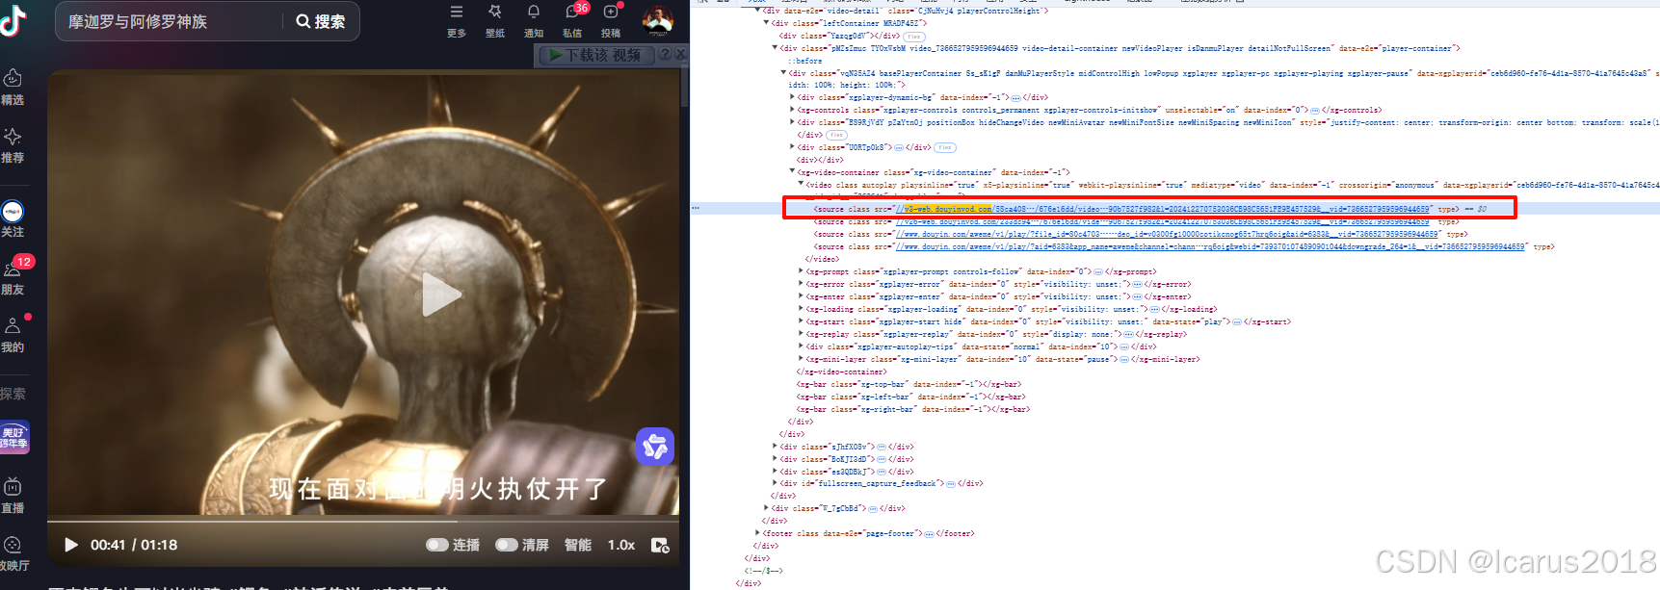Open the v26-web.douyinvod.com source link
Screen dimensions: 1660x590
(1163, 221)
